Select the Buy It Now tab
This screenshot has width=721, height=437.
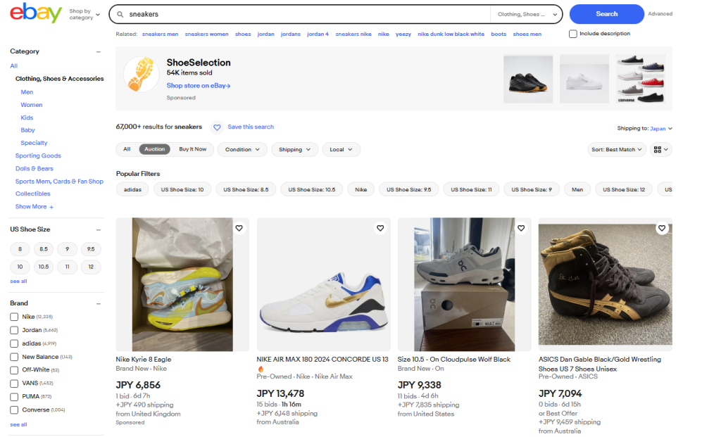coord(193,149)
